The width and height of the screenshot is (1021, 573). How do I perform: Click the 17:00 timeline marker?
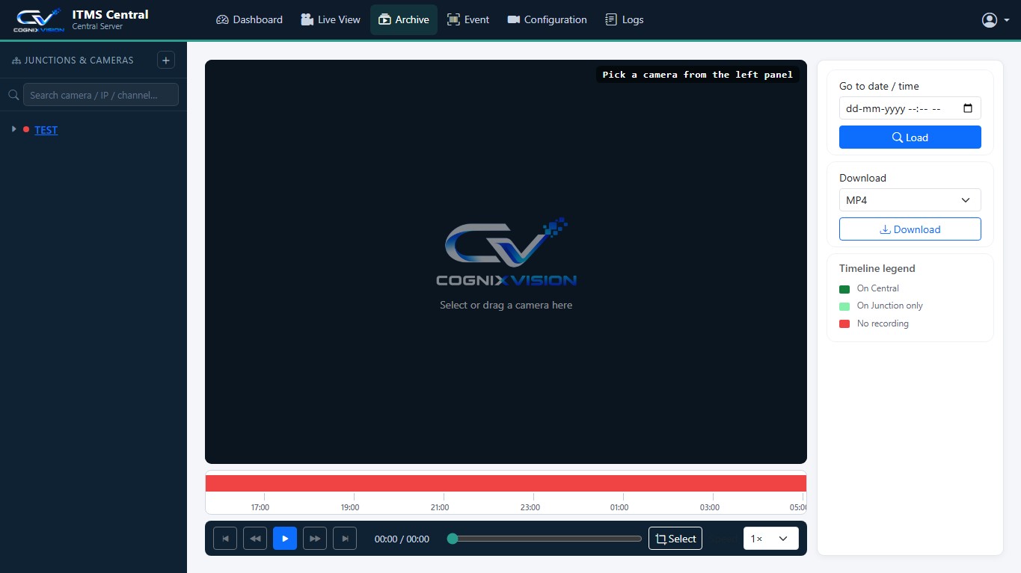[260, 507]
